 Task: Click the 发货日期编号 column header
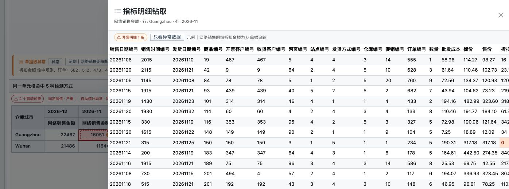(x=187, y=49)
